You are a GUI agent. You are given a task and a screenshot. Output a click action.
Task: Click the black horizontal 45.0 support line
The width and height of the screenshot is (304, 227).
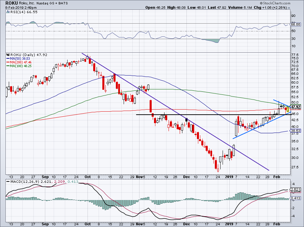(214, 115)
